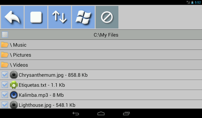Select the Lighthouse.jpg file entry
This screenshot has width=202, height=118.
pyautogui.click(x=101, y=104)
